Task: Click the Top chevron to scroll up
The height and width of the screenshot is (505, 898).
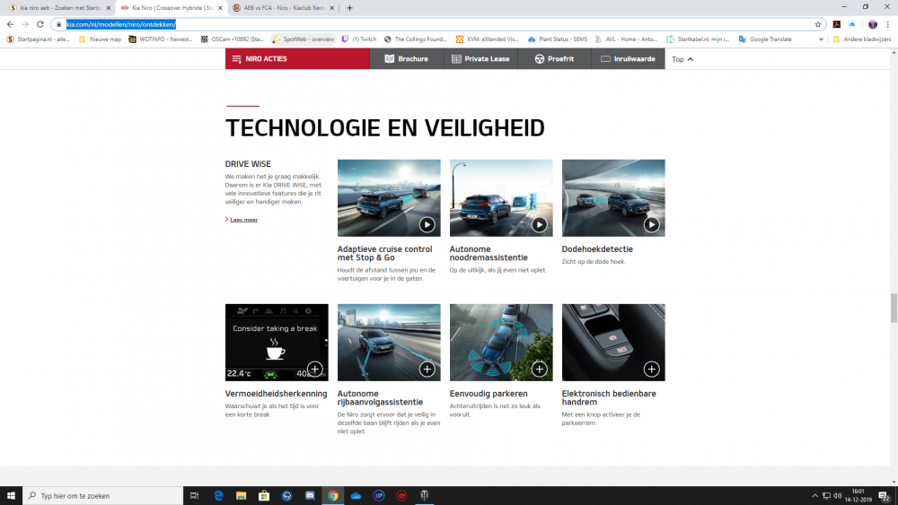Action: point(683,59)
